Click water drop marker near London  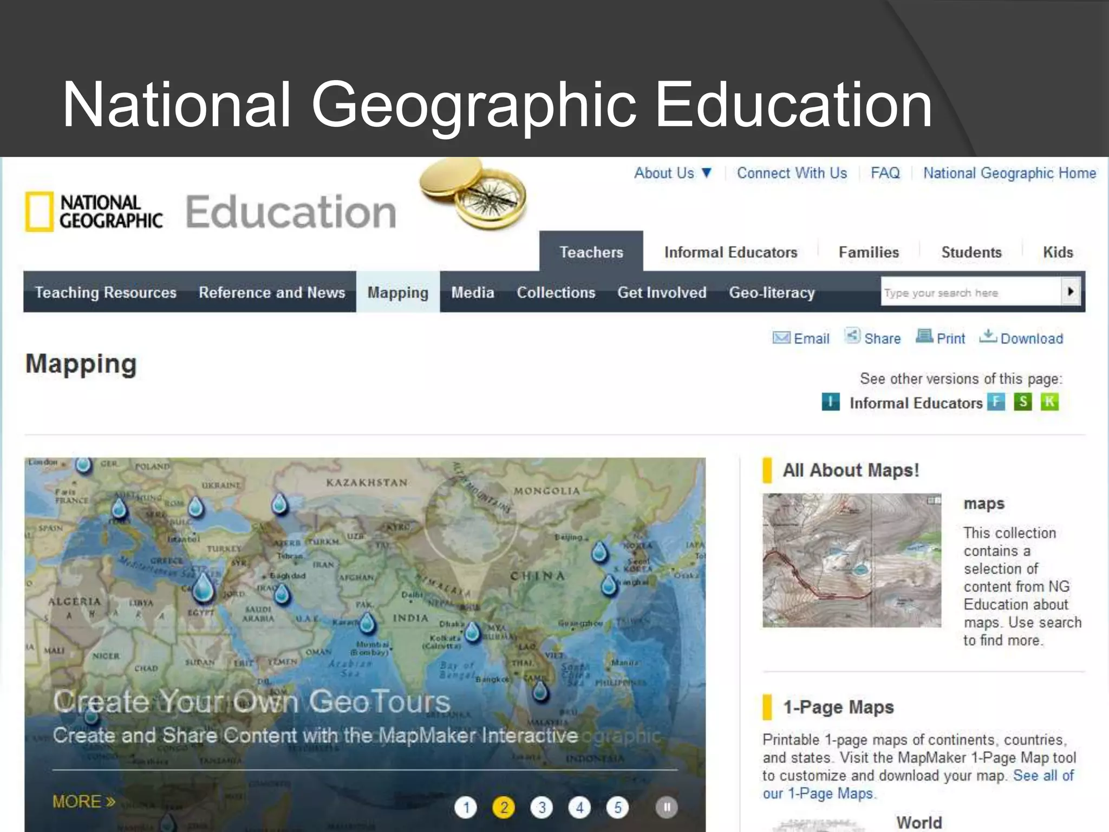pos(83,465)
